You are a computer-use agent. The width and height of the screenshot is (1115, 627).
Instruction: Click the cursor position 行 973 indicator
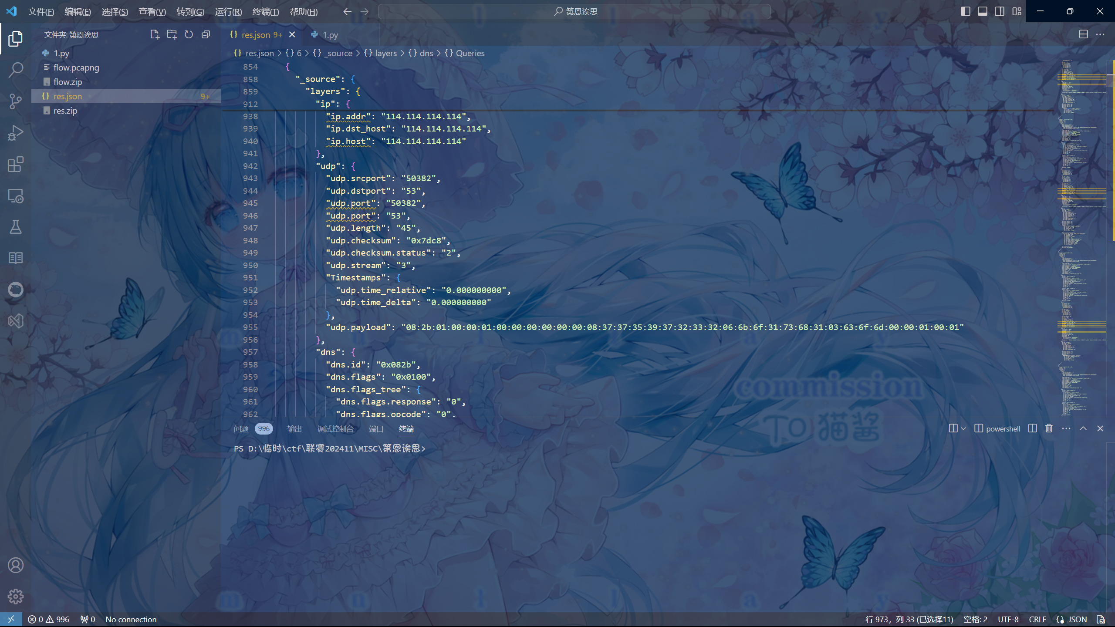[x=909, y=619]
